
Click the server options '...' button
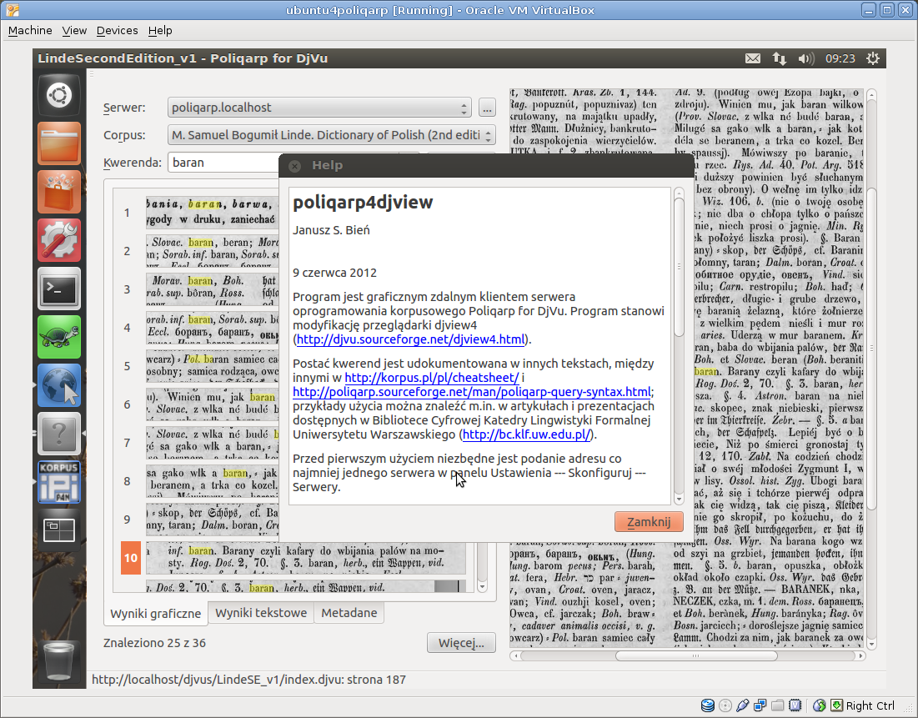pos(487,108)
